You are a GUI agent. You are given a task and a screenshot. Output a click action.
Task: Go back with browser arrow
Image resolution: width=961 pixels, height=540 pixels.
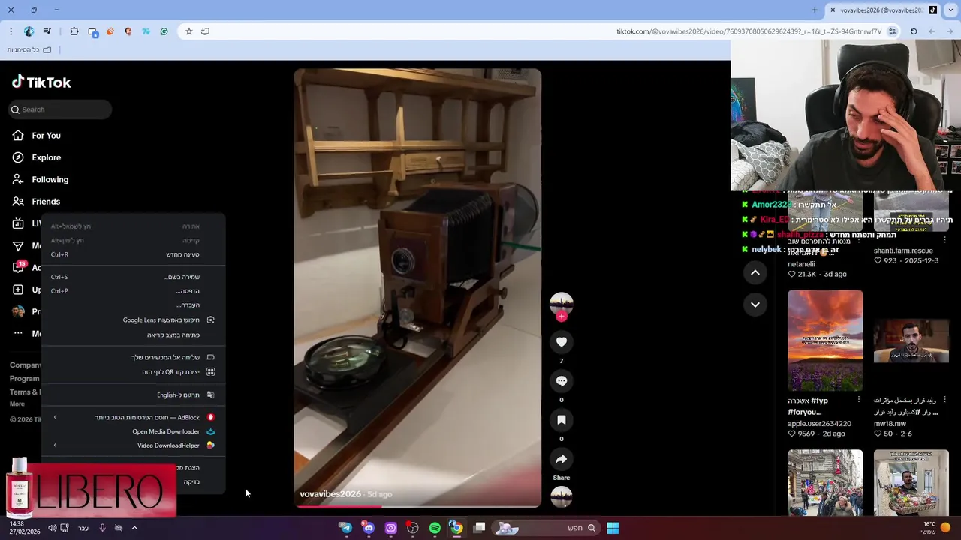click(x=950, y=31)
